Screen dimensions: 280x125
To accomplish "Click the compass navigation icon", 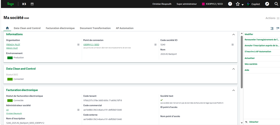I will (267, 4).
